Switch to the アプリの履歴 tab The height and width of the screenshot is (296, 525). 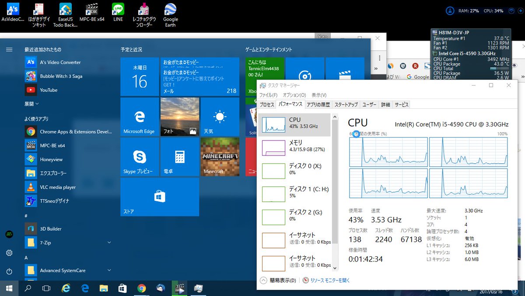tap(318, 105)
